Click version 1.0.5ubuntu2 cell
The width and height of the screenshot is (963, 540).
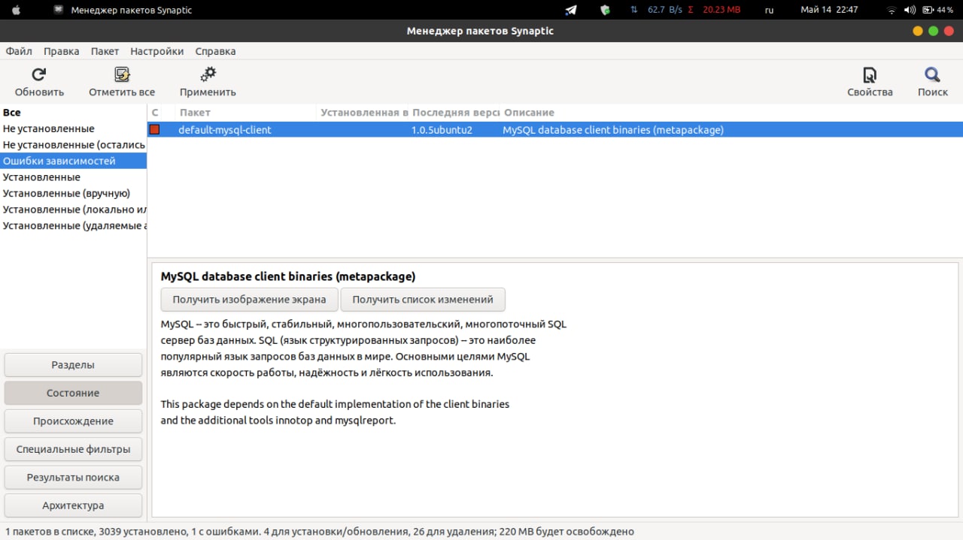click(442, 130)
